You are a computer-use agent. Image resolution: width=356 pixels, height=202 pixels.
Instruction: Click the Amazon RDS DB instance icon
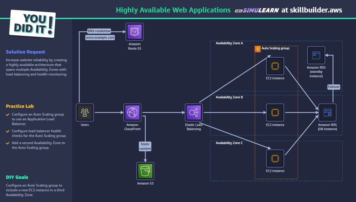[328, 112]
